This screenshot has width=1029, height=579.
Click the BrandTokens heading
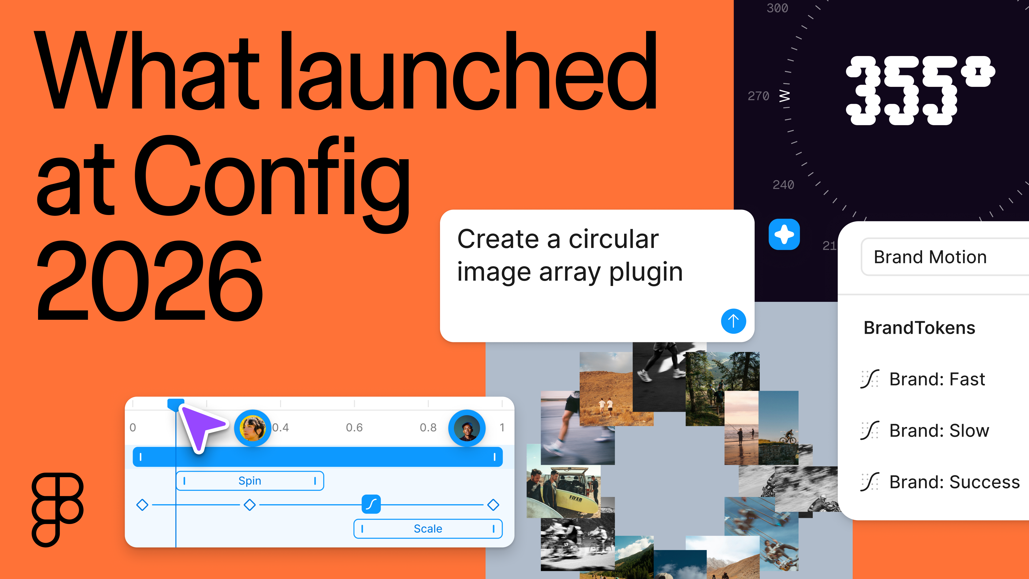tap(919, 328)
